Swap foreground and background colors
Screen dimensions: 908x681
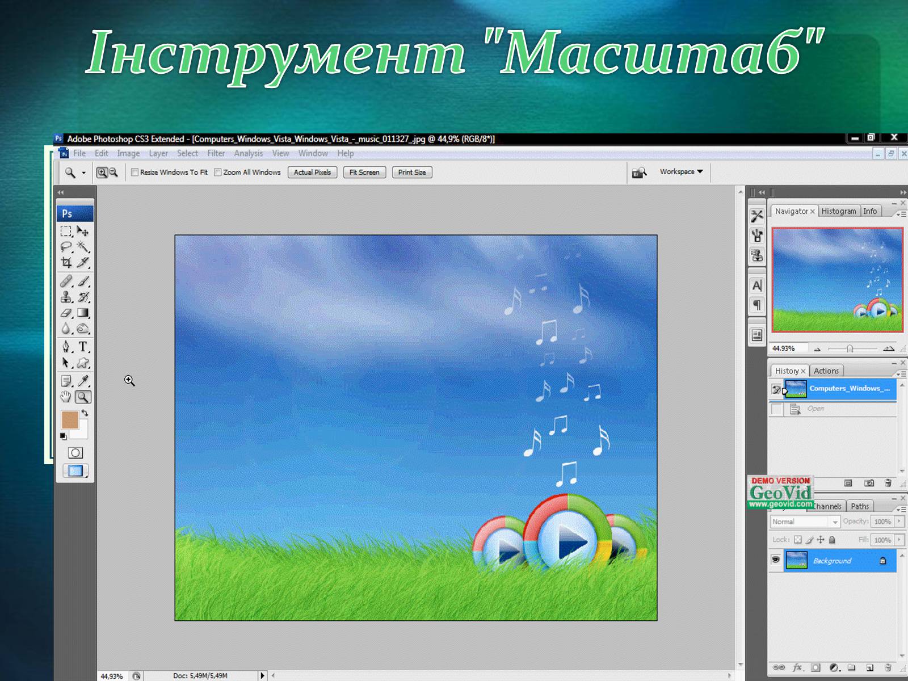pos(85,413)
